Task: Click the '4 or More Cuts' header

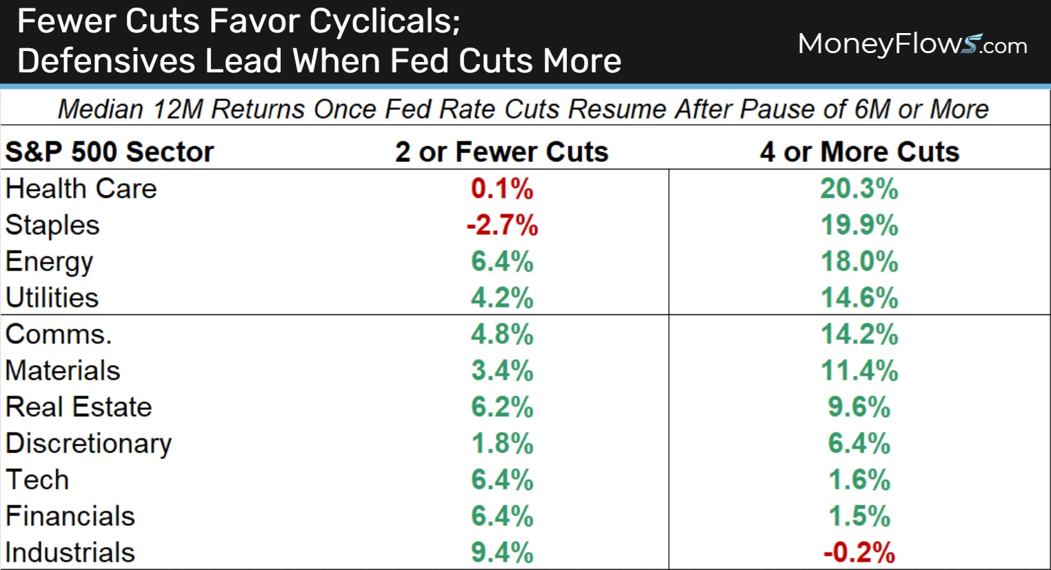Action: pyautogui.click(x=859, y=152)
